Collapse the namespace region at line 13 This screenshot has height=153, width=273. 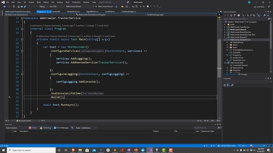pyautogui.click(x=22, y=18)
